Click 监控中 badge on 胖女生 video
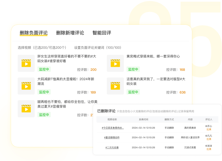 click(x=44, y=69)
